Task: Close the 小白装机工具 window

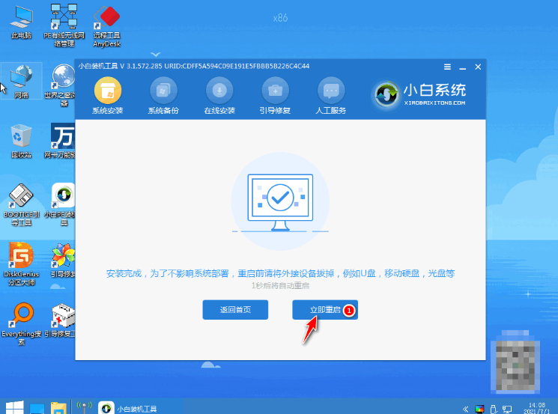Action: pyautogui.click(x=478, y=67)
